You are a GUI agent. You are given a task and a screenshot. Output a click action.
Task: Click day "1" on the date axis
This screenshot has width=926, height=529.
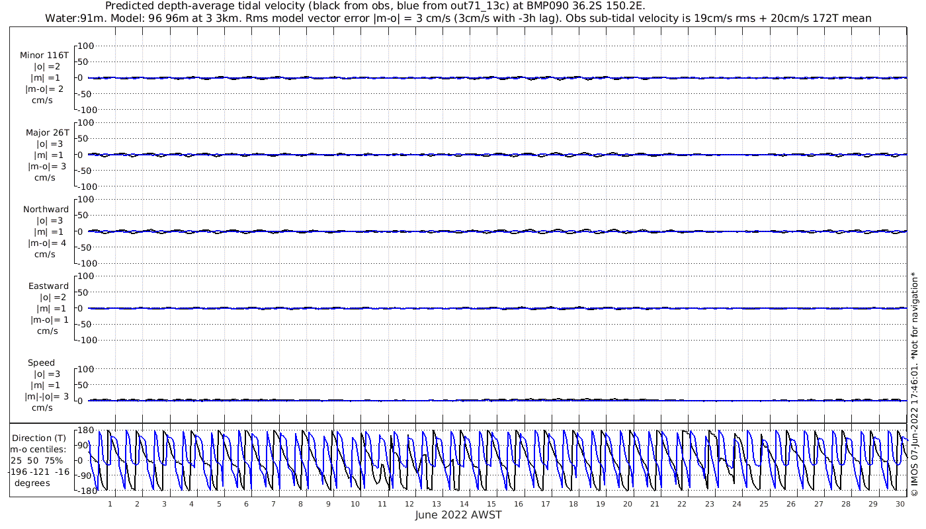point(110,504)
